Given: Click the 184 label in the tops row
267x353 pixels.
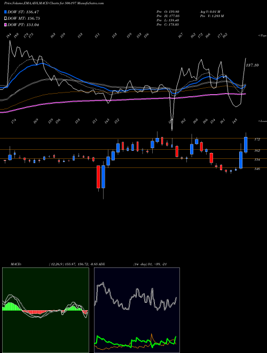Looking at the screenshot, I should (9, 36).
